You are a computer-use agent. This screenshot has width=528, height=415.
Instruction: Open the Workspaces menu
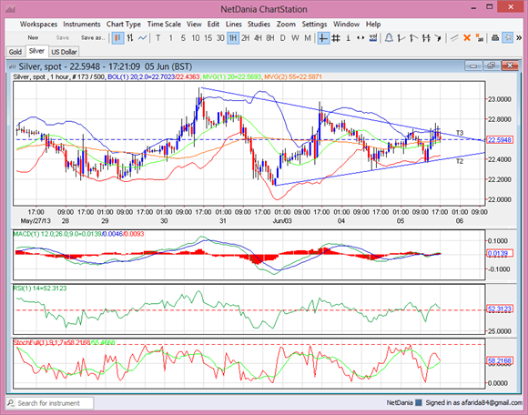[38, 25]
